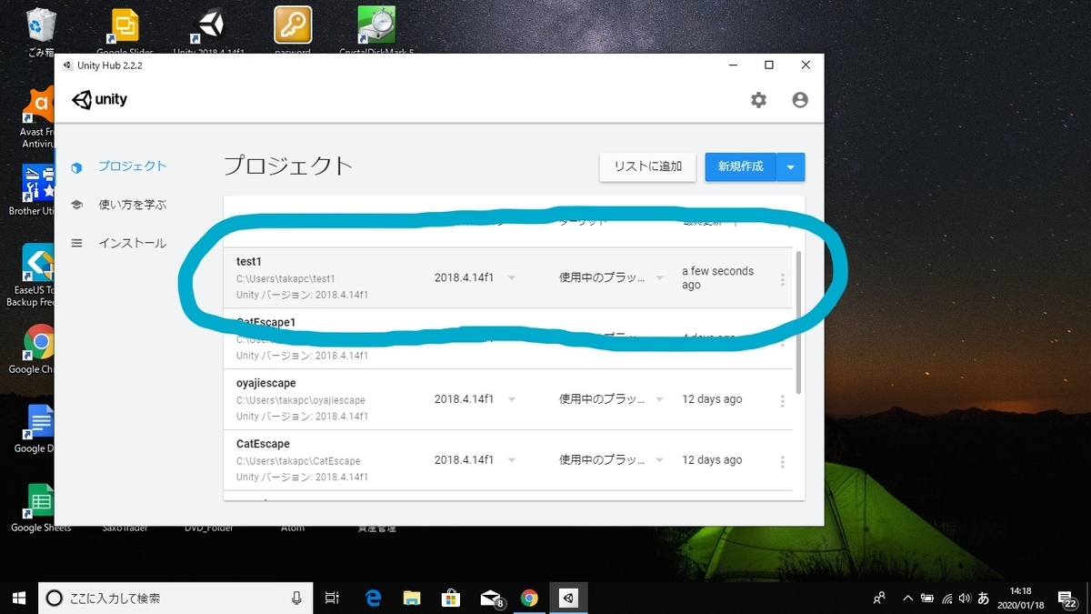Open File Explorer from taskbar

tap(412, 598)
